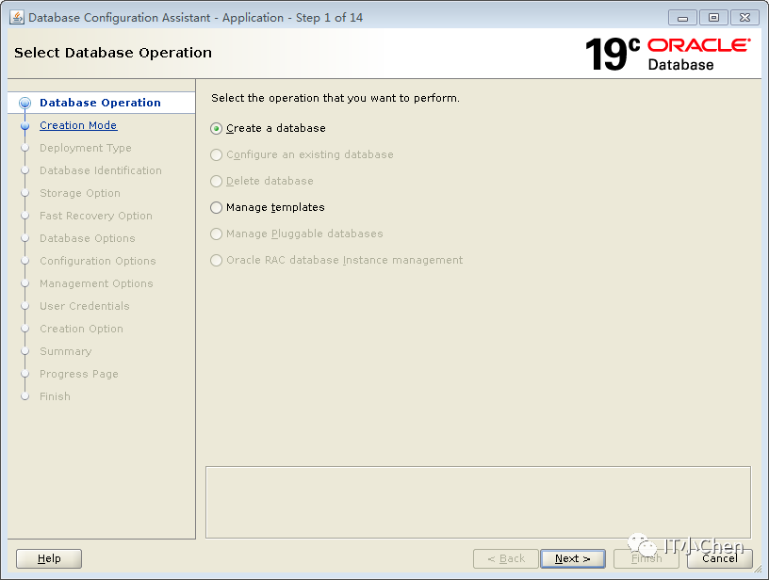769x580 pixels.
Task: Select the 'Manage templates' radio button
Action: 217,208
